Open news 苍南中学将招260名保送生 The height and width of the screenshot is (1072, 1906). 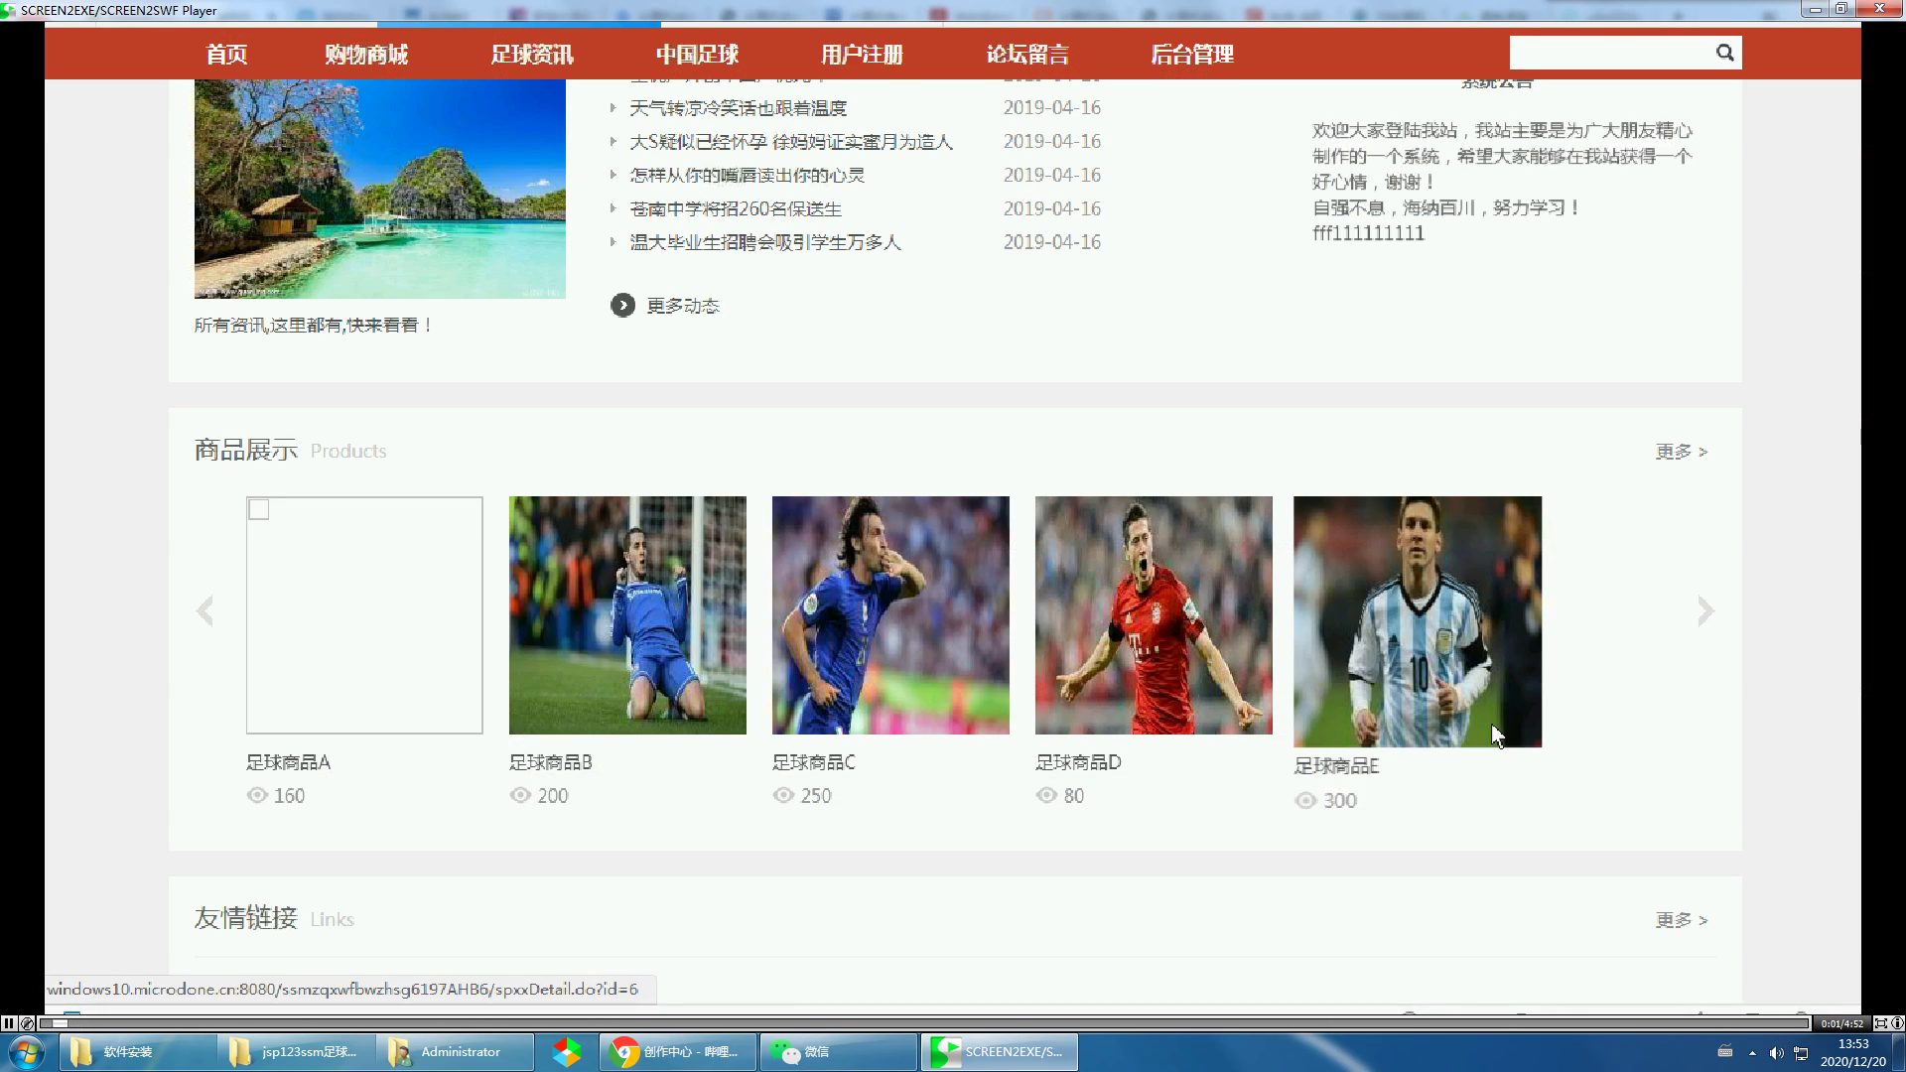(x=736, y=209)
